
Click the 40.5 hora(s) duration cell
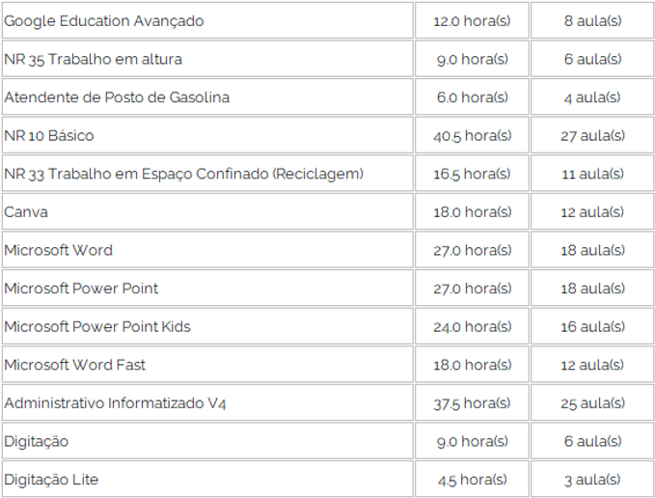click(472, 135)
